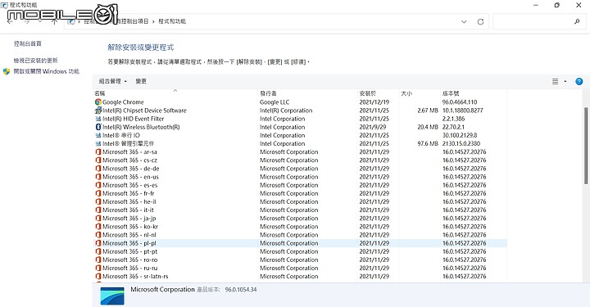This screenshot has height=307, width=590.
Task: Click the Office icon for Microsoft 365 - ja-jp
Action: coord(98,218)
